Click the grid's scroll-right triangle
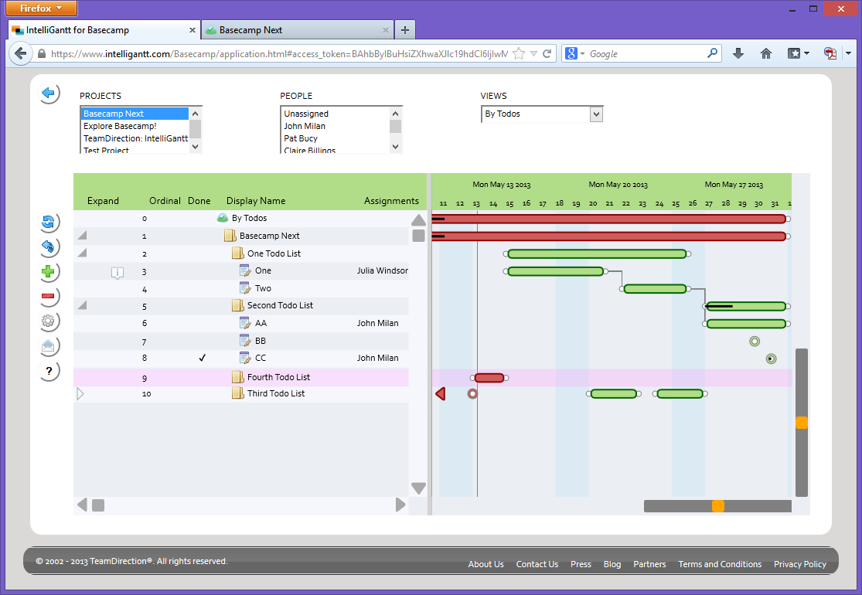 400,505
